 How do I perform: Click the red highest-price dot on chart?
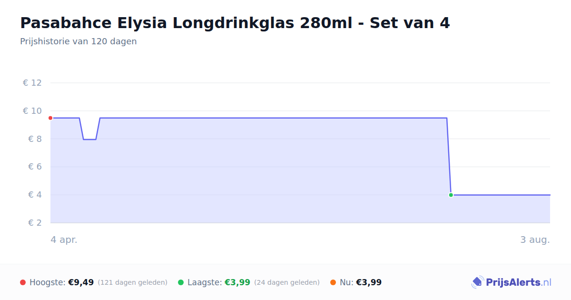50,118
